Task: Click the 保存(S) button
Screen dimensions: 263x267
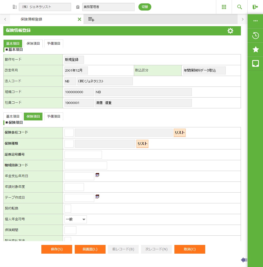Action: (x=57, y=249)
